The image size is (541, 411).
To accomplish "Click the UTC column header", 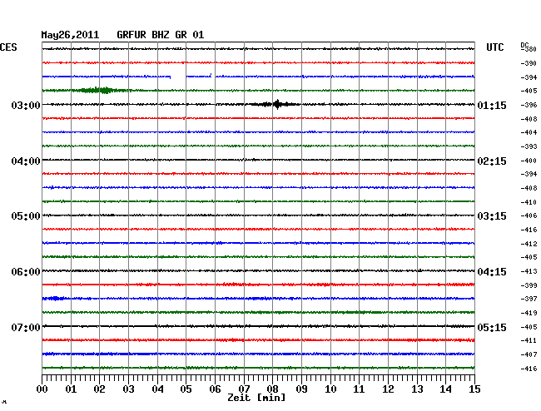I will pyautogui.click(x=494, y=47).
